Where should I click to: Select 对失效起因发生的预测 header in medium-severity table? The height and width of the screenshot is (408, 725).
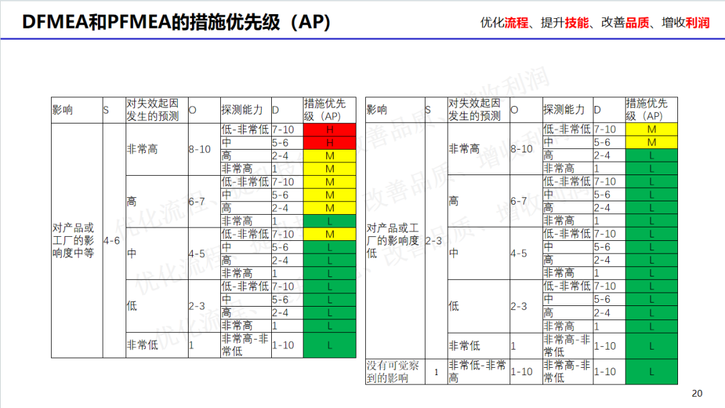point(156,109)
